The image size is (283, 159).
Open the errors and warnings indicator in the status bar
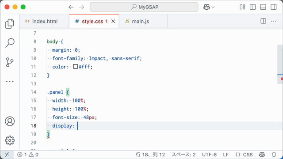pos(28,155)
